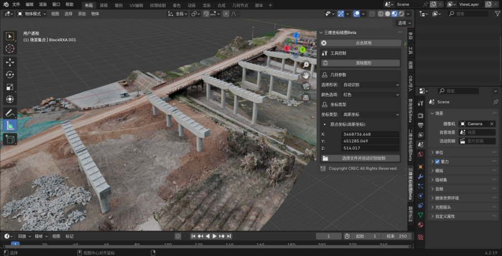Open the 文件 (File) menu
Viewport: 502px width, 256px height.
(16, 4)
